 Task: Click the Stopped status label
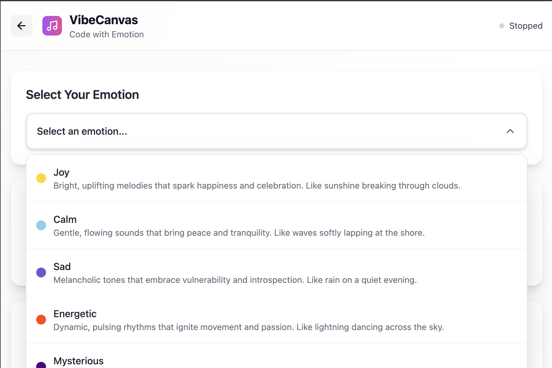526,26
